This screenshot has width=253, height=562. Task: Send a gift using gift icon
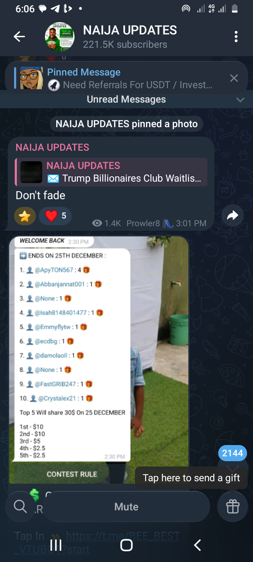click(233, 507)
